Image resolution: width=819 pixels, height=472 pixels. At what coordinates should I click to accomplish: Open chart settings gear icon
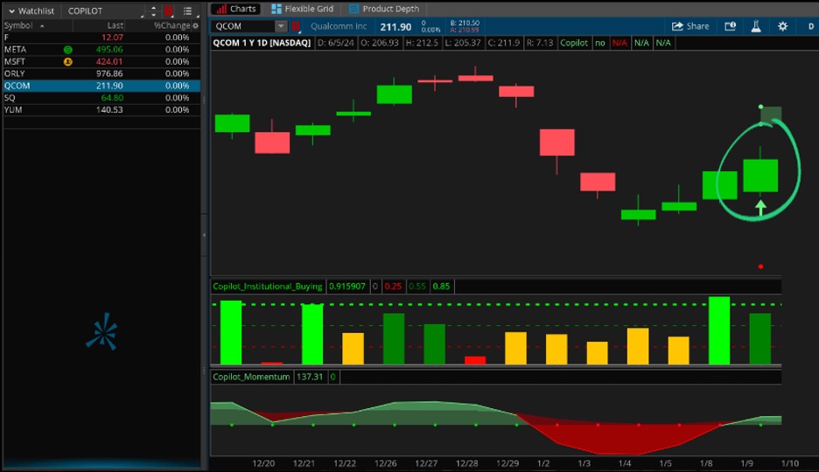[x=782, y=26]
